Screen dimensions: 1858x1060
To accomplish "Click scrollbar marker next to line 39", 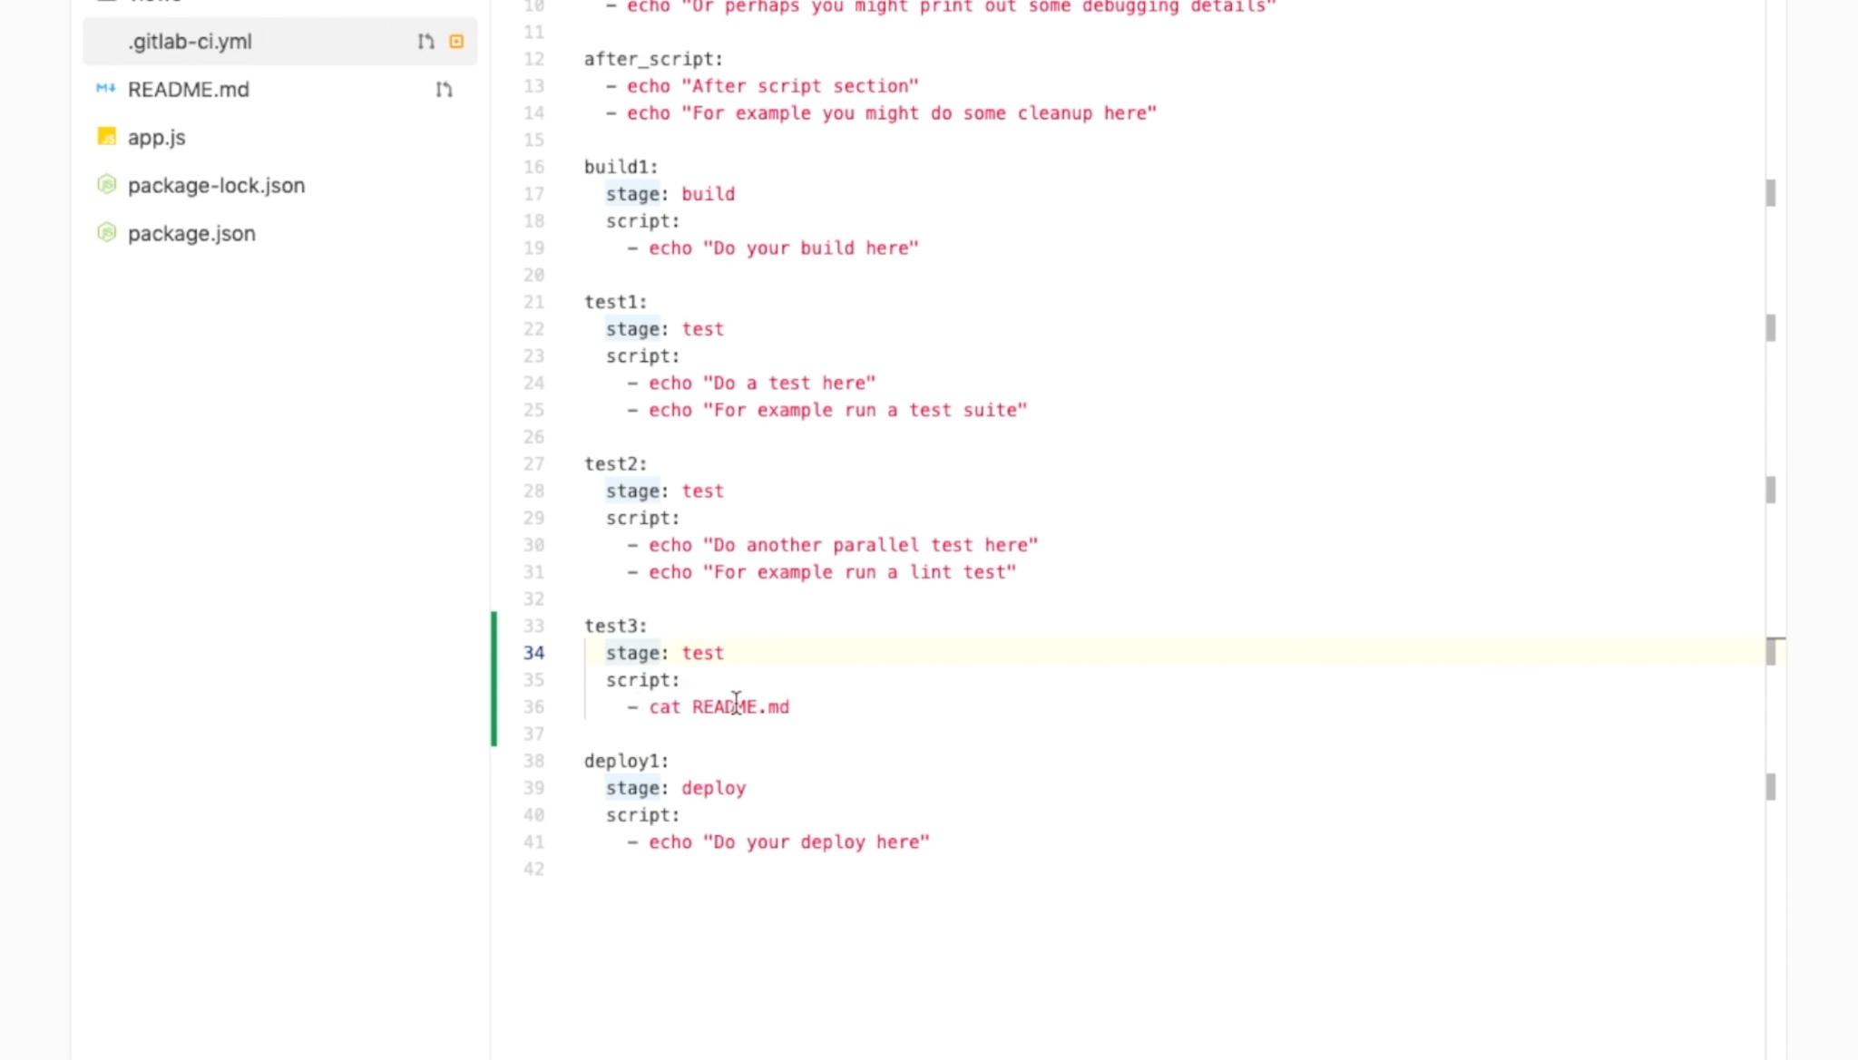I will (x=1770, y=787).
